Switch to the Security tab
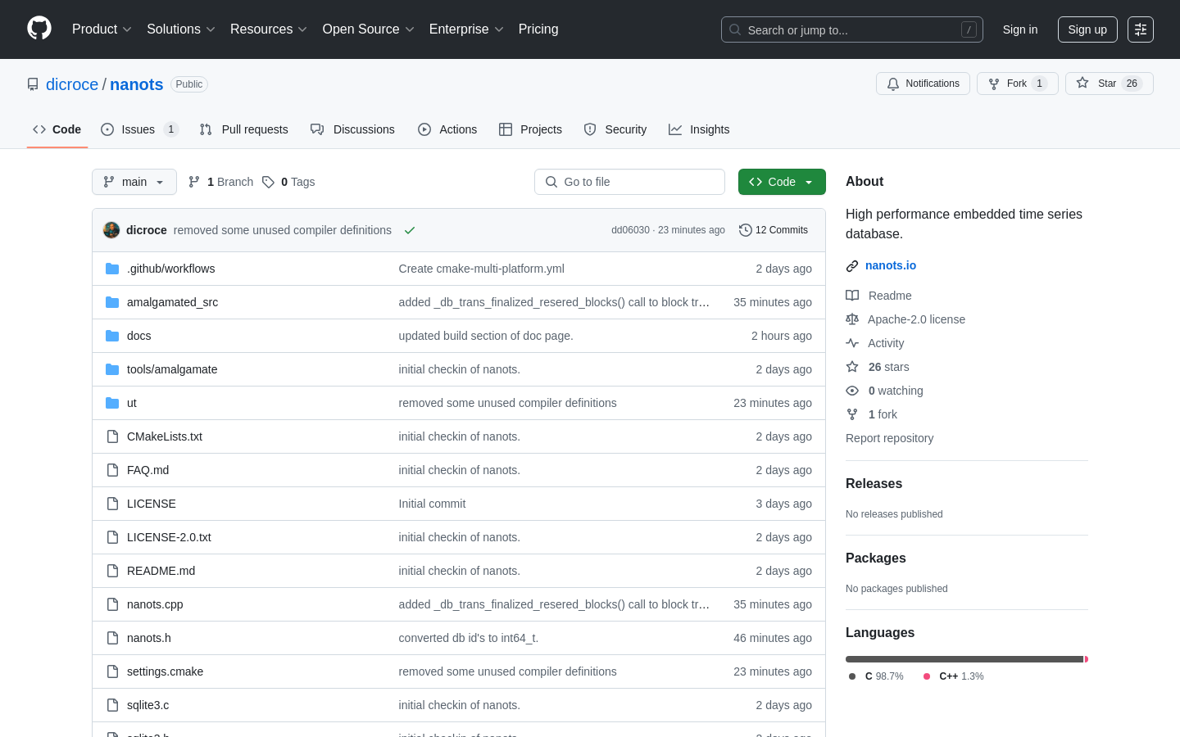 pyautogui.click(x=615, y=129)
